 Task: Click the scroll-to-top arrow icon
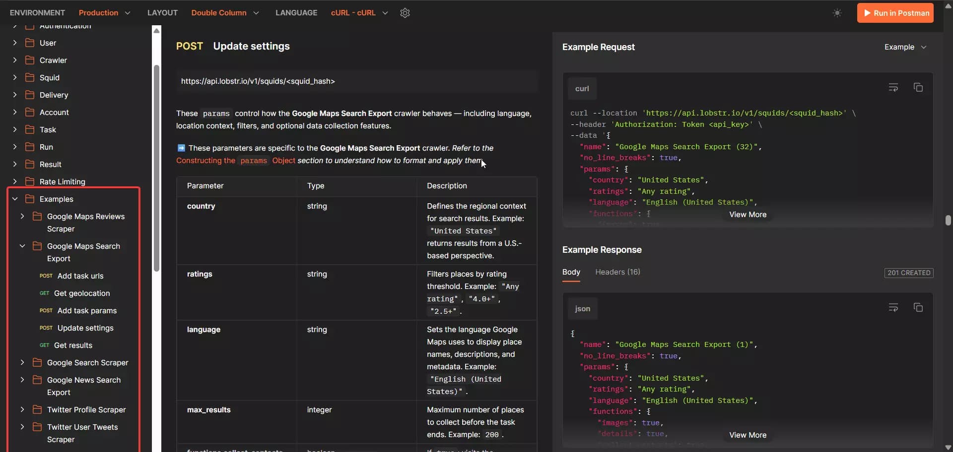[x=947, y=6]
